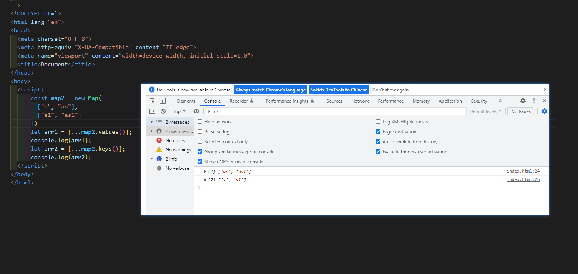Hide the console sidebar panel

pyautogui.click(x=153, y=111)
